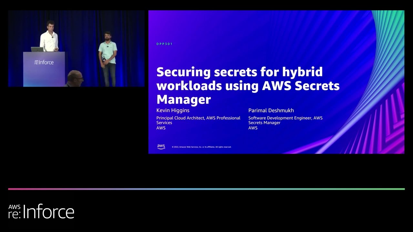Click "AWS" text below Parimal Deshmukh's job title
This screenshot has width=413, height=232.
[x=253, y=128]
